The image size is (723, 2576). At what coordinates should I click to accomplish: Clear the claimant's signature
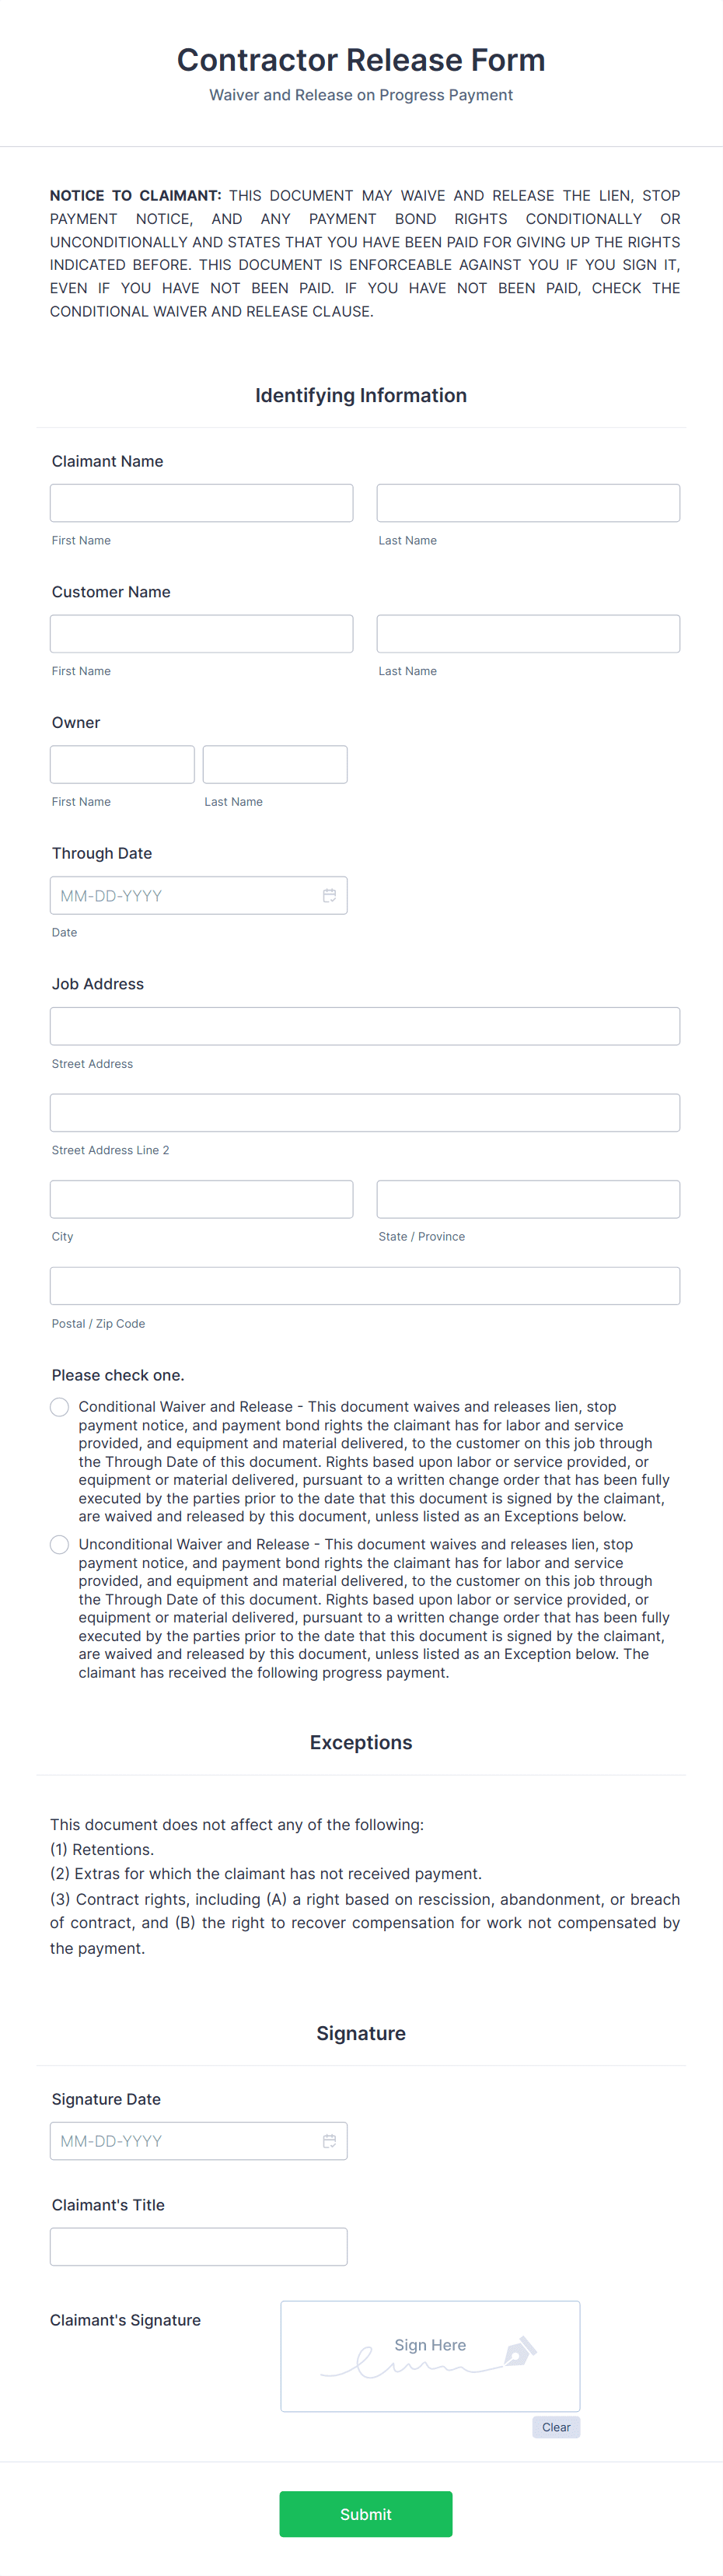click(x=556, y=2427)
